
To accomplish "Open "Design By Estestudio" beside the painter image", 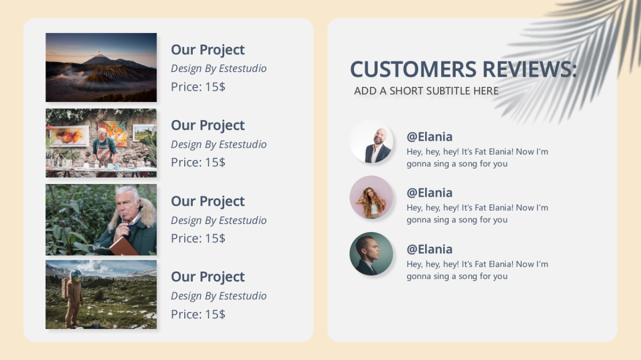I will 218,144.
